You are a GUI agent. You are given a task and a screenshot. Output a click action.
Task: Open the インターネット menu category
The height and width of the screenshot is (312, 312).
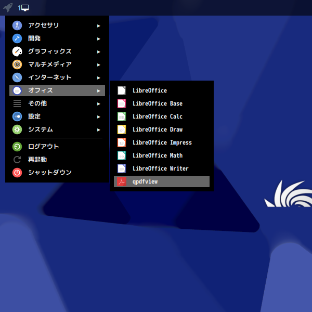[x=57, y=77]
